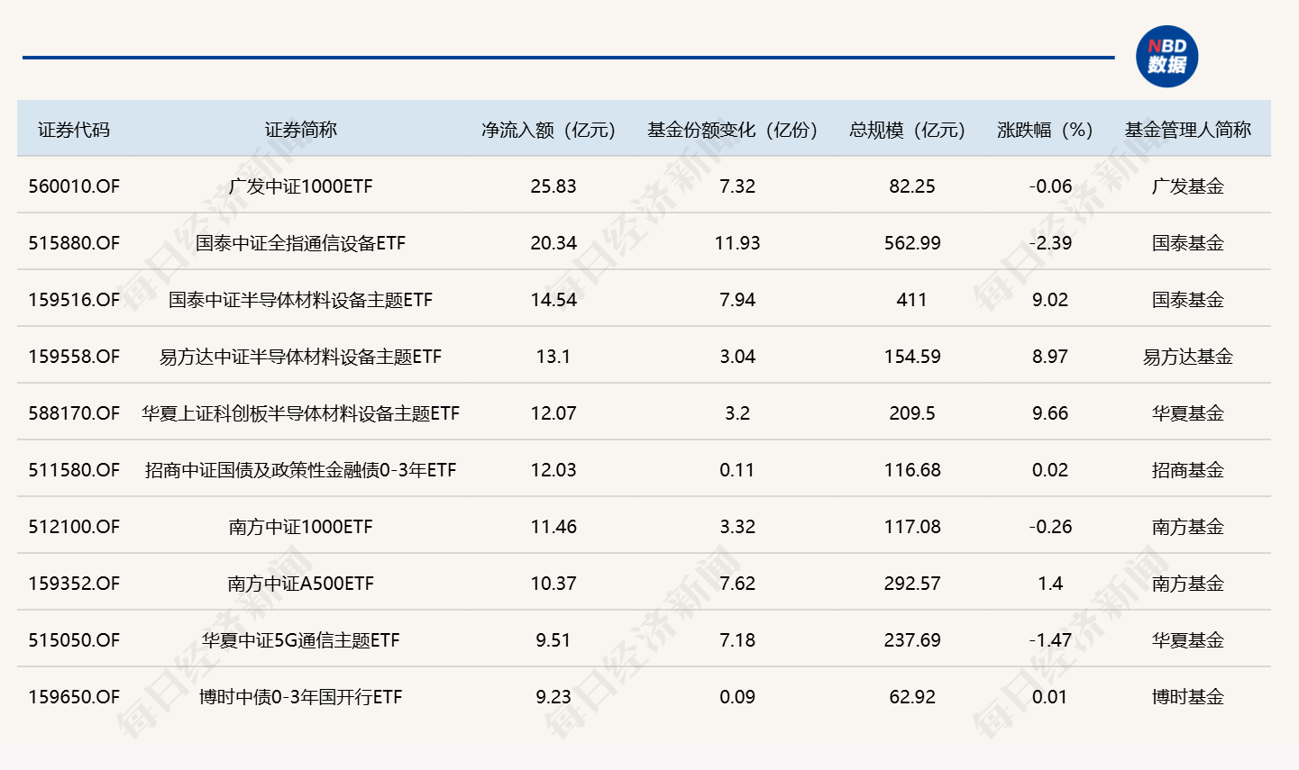Click total size value 411

click(x=912, y=300)
